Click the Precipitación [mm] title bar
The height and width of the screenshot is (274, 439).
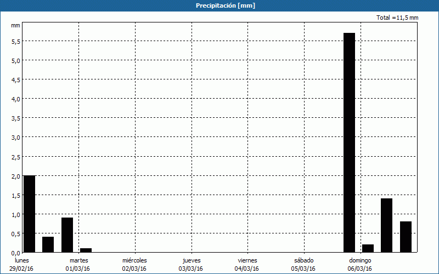(x=219, y=5)
